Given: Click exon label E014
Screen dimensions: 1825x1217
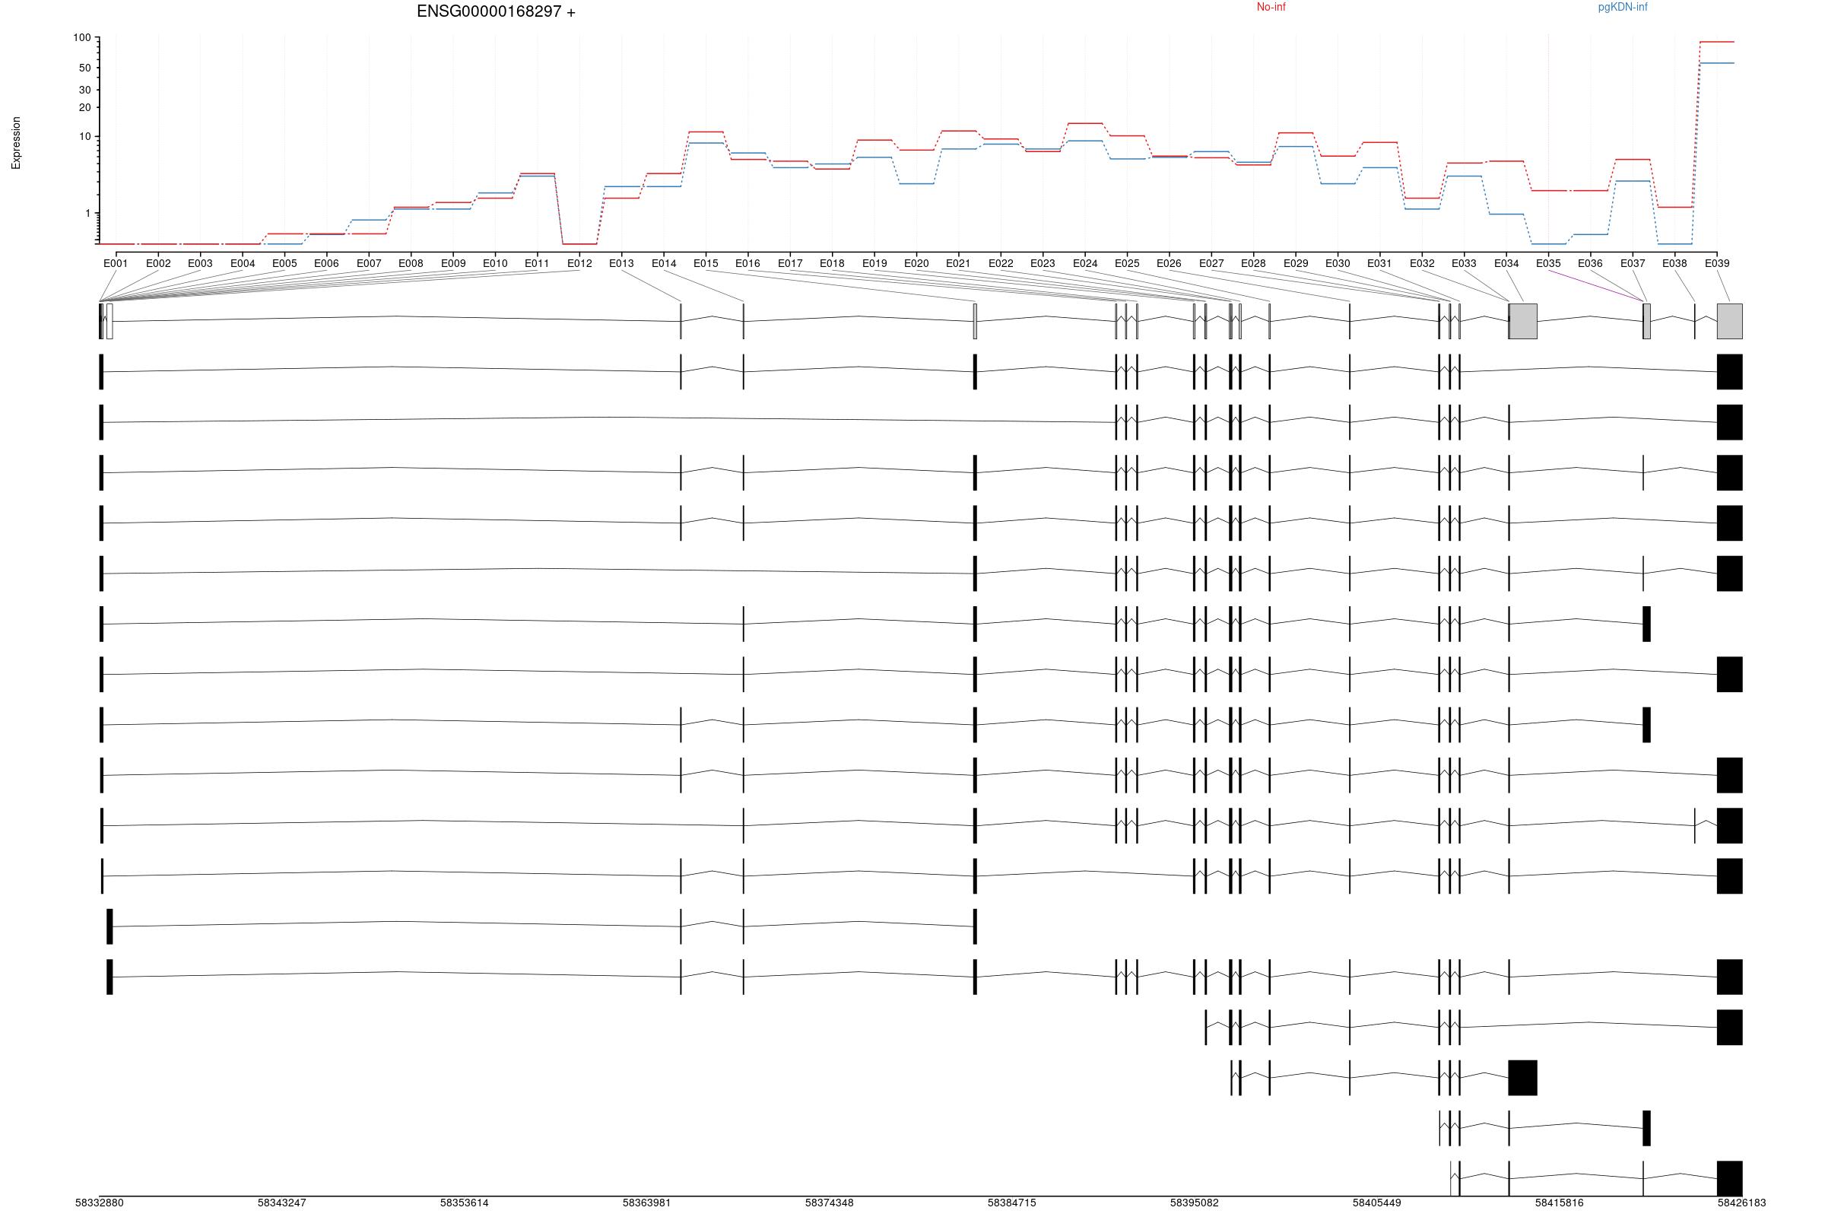Looking at the screenshot, I should pos(664,263).
